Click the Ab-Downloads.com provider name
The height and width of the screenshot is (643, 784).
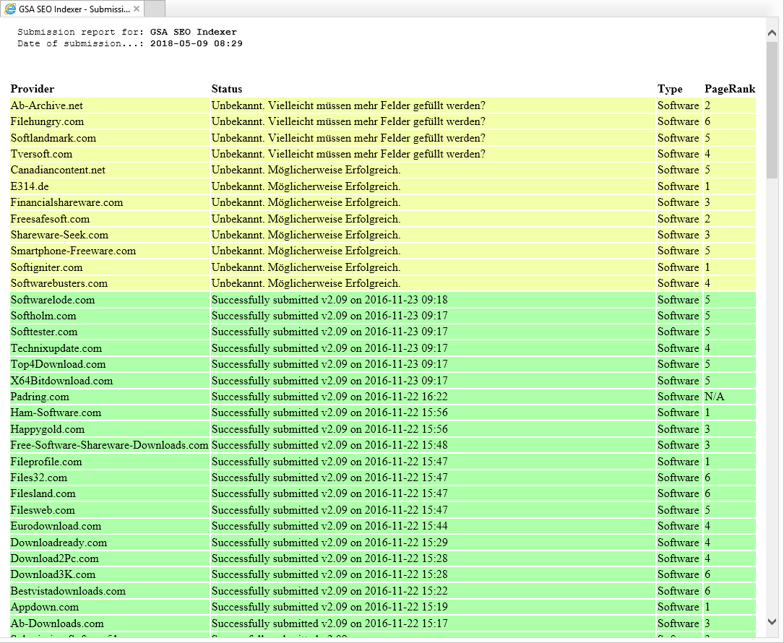(x=57, y=624)
